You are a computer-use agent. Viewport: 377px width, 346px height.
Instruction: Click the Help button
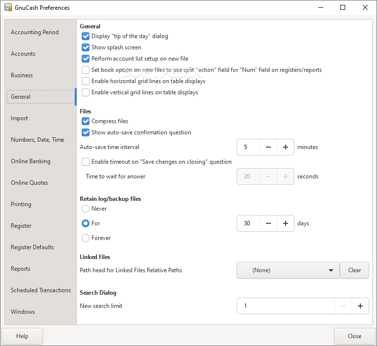coord(22,336)
